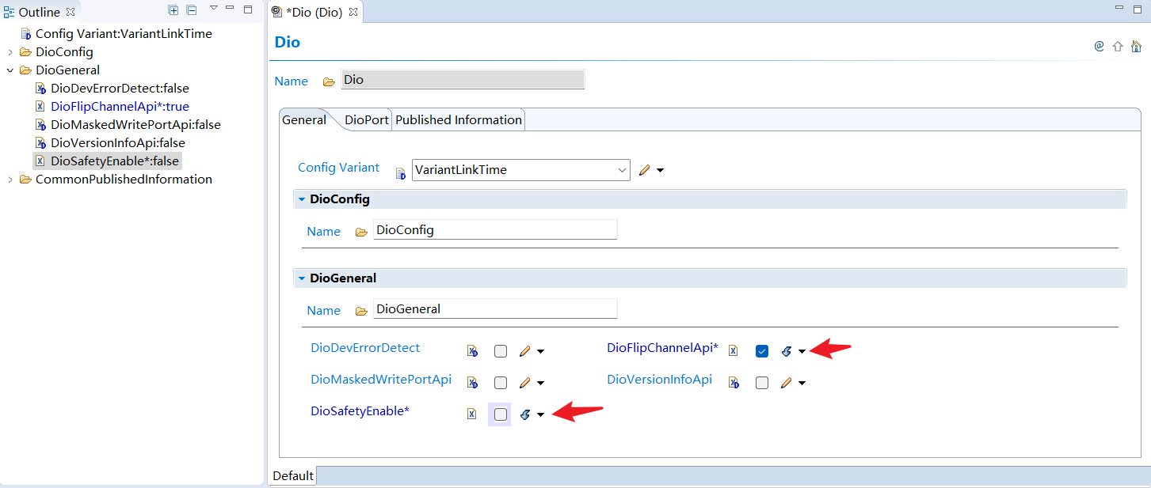Collapse the DioConfig section in the editor
This screenshot has width=1151, height=488.
(302, 199)
